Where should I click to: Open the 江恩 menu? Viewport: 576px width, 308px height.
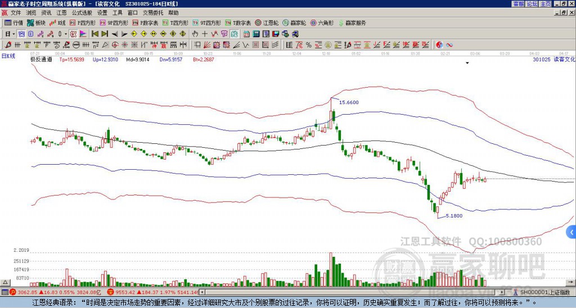[61, 13]
